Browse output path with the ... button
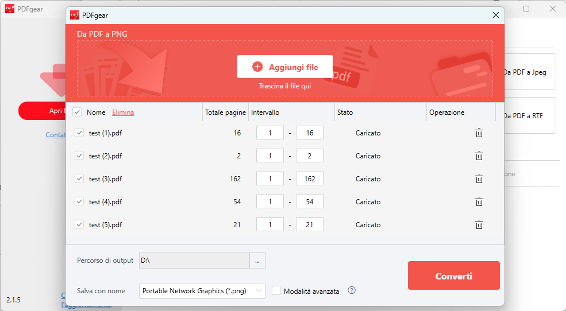This screenshot has height=311, width=566. click(257, 261)
